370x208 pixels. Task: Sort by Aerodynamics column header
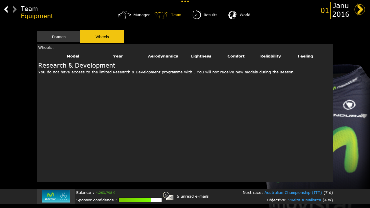click(163, 56)
